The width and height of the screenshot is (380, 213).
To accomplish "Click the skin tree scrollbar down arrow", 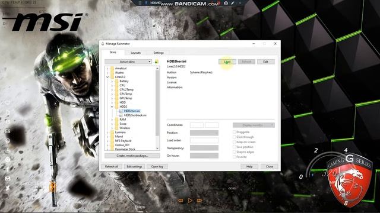I will [x=157, y=149].
